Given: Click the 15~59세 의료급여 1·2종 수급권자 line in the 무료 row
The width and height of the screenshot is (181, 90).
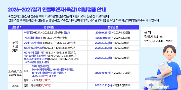Looking at the screenshot, I should (49, 73).
